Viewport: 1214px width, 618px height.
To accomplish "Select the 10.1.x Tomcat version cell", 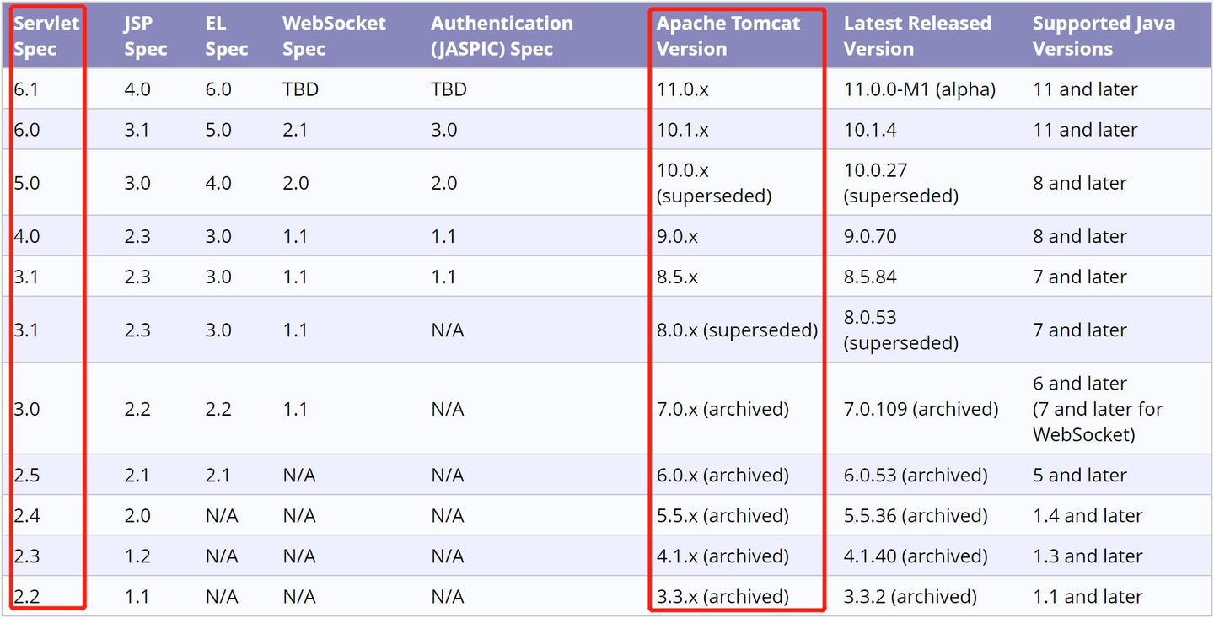I will click(683, 130).
